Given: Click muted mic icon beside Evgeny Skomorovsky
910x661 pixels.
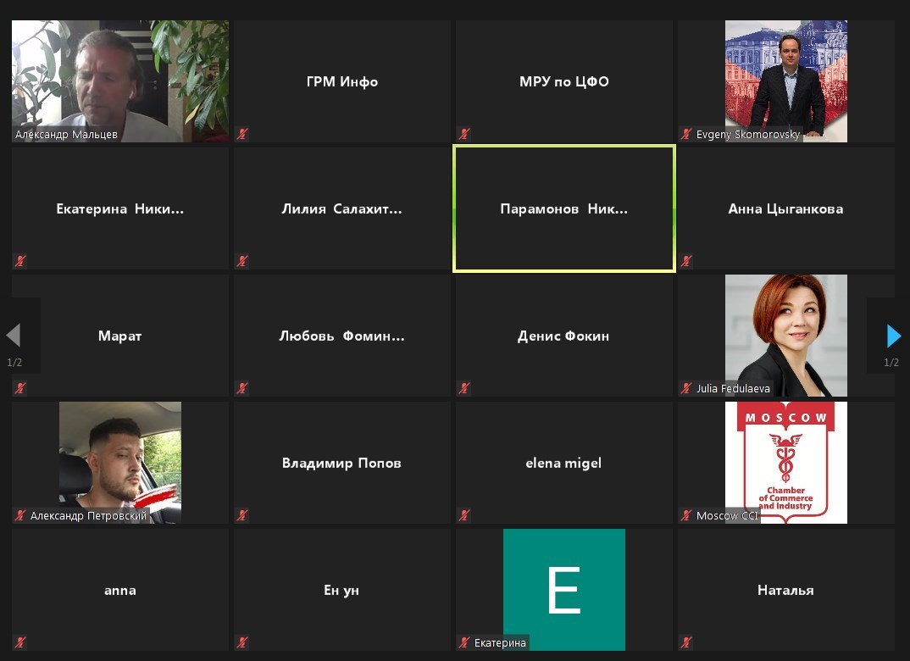Looking at the screenshot, I should click(x=686, y=134).
